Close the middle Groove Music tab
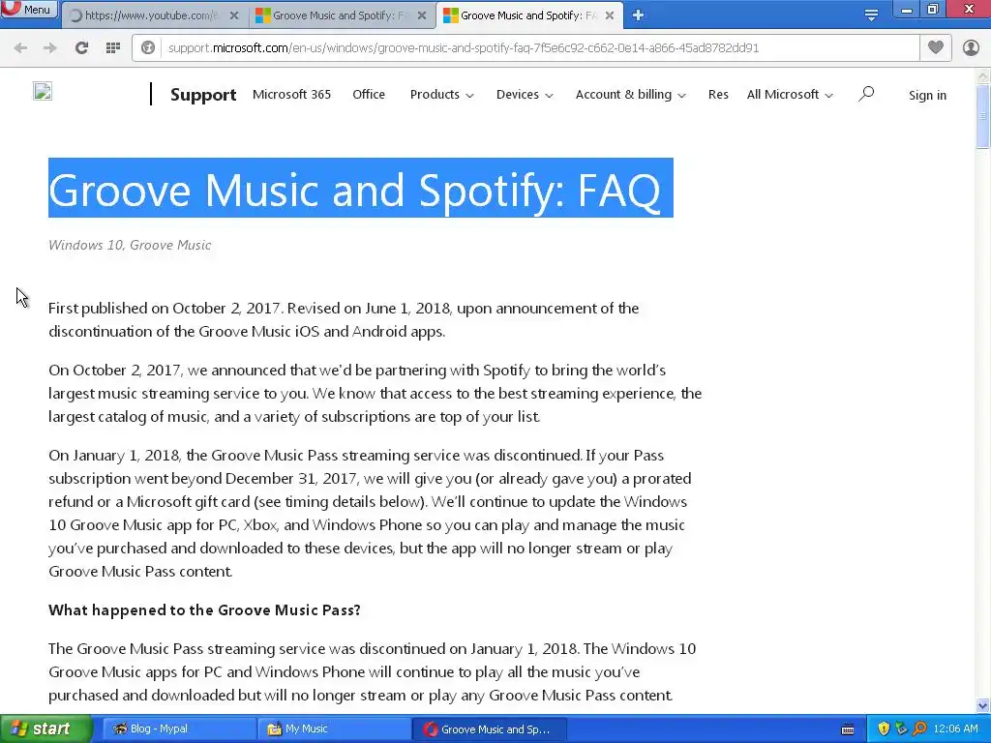This screenshot has width=991, height=743. (422, 15)
